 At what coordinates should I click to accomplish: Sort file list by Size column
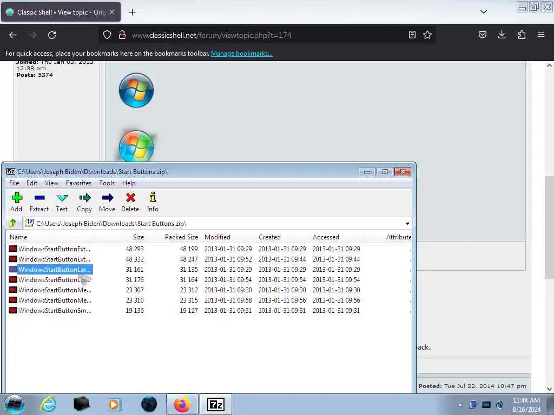click(x=120, y=237)
